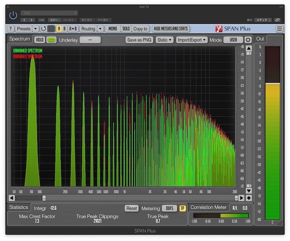Image resolution: width=290 pixels, height=241 pixels.
Task: Open the host view editor dropdown
Action: tap(264, 20)
